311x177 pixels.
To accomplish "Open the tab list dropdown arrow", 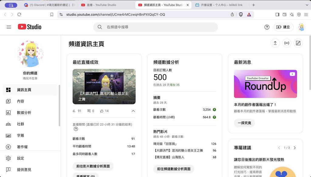I will [307, 5].
